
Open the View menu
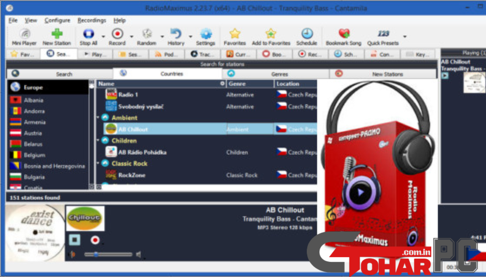[31, 20]
